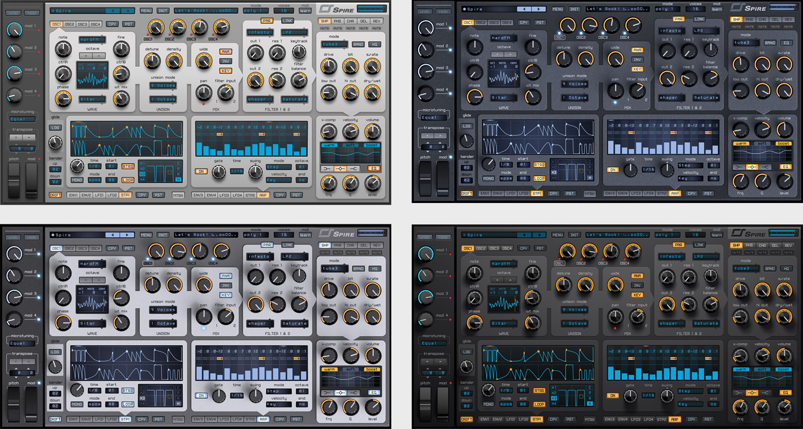Select peak EQ shape icon in top-left skin
Viewport: 803px width, 429px height.
click(341, 169)
